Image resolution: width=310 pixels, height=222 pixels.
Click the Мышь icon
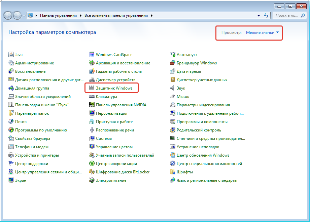[x=173, y=97]
